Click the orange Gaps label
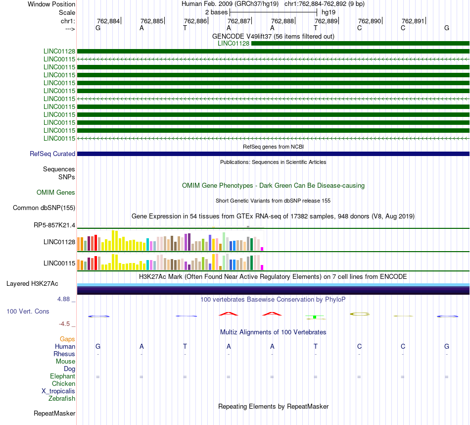The width and height of the screenshot is (470, 425). click(x=67, y=339)
